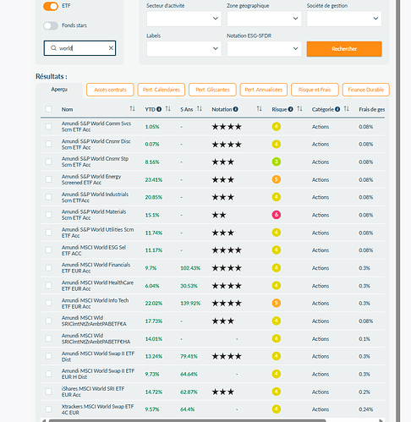Click risk badge 4 for Amundi MSCI World HealthCare

click(277, 286)
